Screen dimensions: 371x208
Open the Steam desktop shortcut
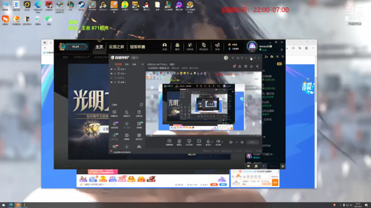point(82,6)
